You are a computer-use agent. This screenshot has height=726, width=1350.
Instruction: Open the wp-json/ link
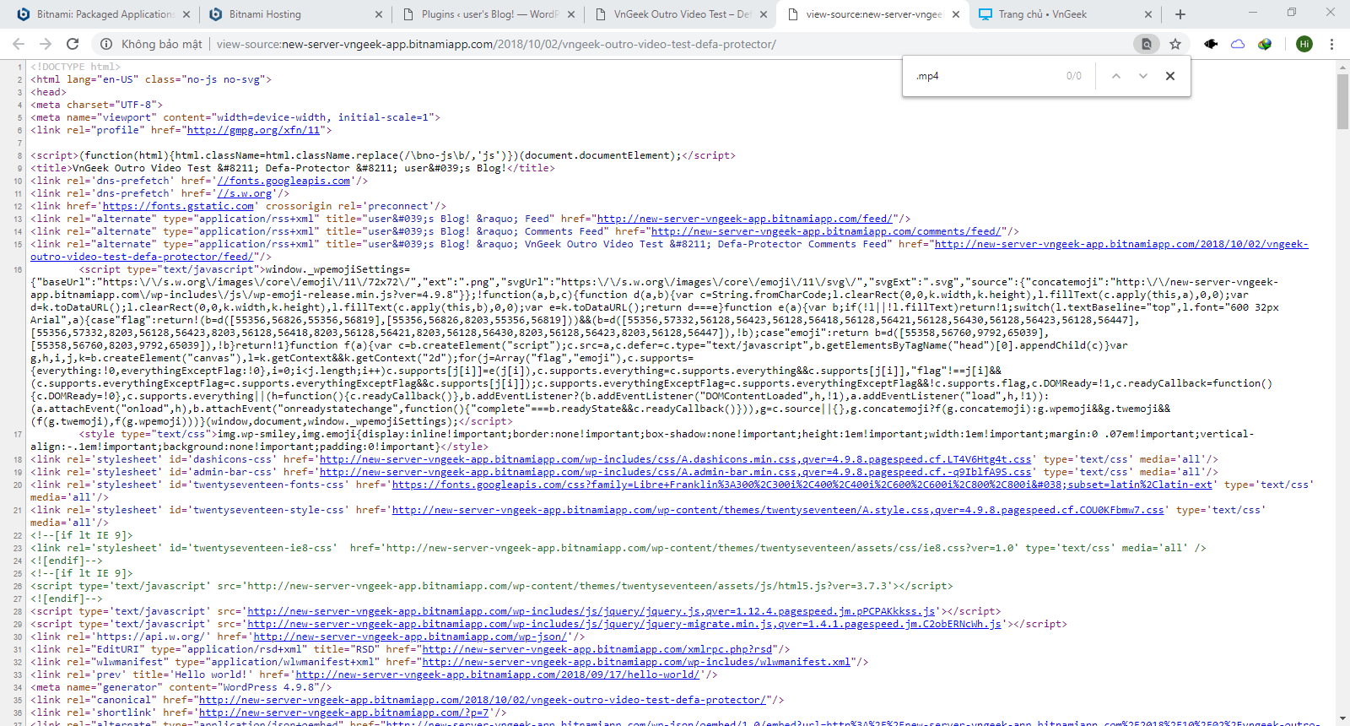(410, 637)
